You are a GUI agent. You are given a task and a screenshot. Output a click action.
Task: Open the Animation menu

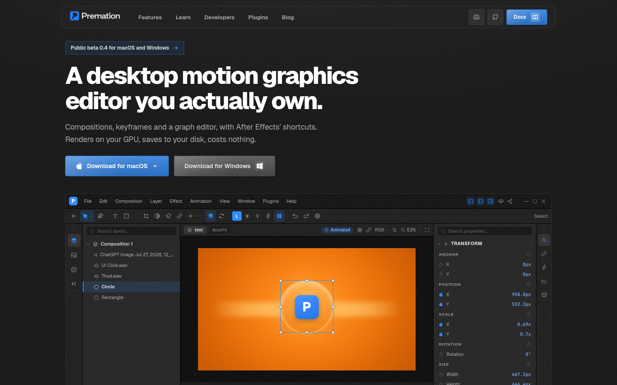[201, 201]
